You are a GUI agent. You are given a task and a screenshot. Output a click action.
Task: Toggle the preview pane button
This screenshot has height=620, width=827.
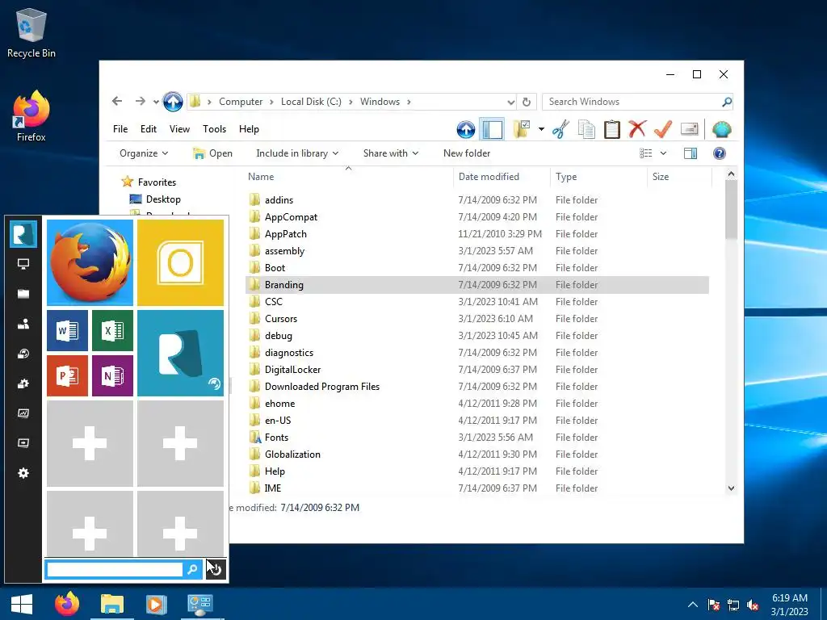(691, 153)
